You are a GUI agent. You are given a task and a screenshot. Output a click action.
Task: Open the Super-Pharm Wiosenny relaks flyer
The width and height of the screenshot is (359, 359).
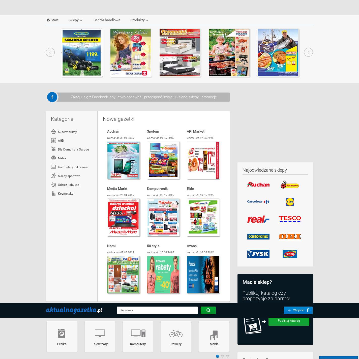[131, 53]
